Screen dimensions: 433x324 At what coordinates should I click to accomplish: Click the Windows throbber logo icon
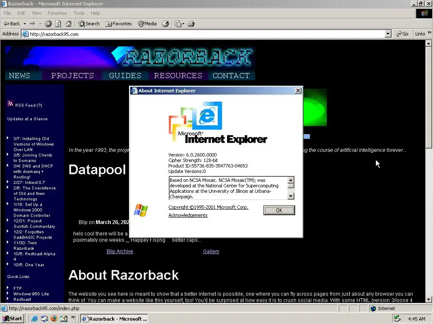click(x=424, y=13)
